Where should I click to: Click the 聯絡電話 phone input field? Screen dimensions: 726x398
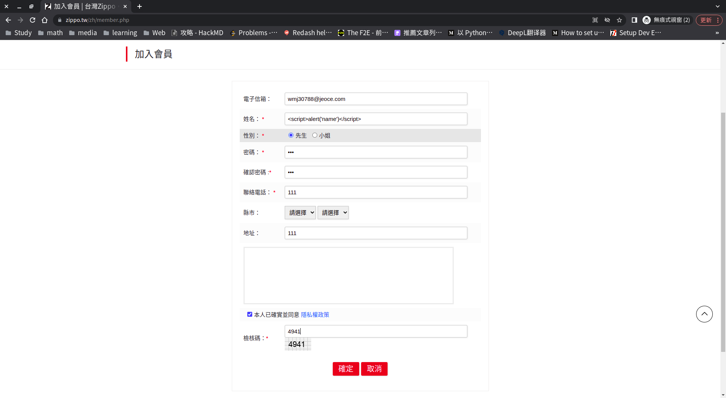point(376,192)
